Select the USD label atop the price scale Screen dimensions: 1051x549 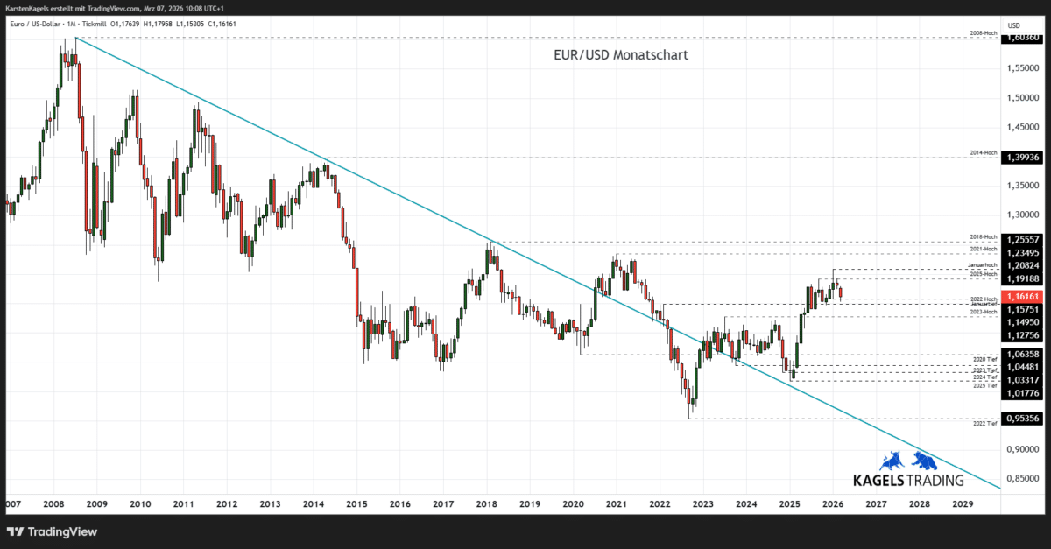coord(1013,26)
